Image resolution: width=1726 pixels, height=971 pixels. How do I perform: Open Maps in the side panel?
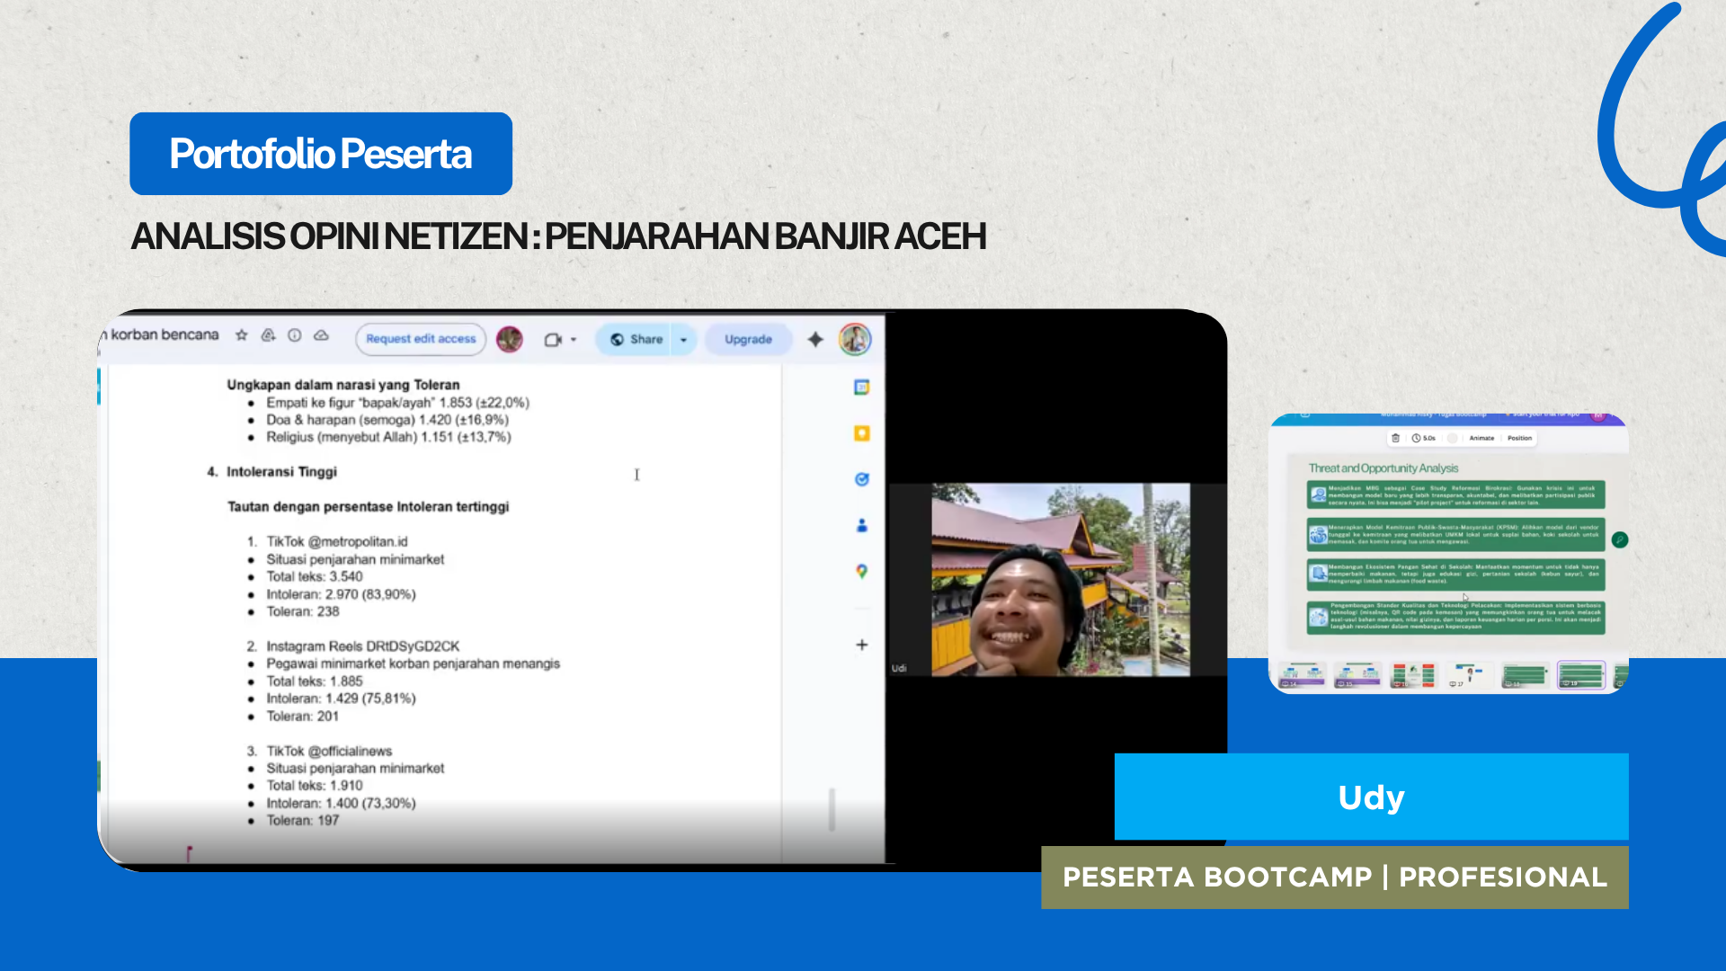(861, 571)
